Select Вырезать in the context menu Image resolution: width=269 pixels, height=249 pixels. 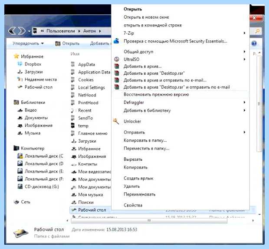(133, 159)
